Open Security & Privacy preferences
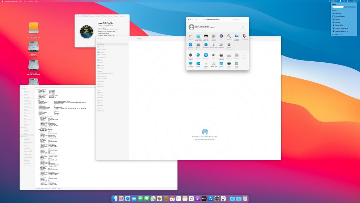 pos(229,46)
